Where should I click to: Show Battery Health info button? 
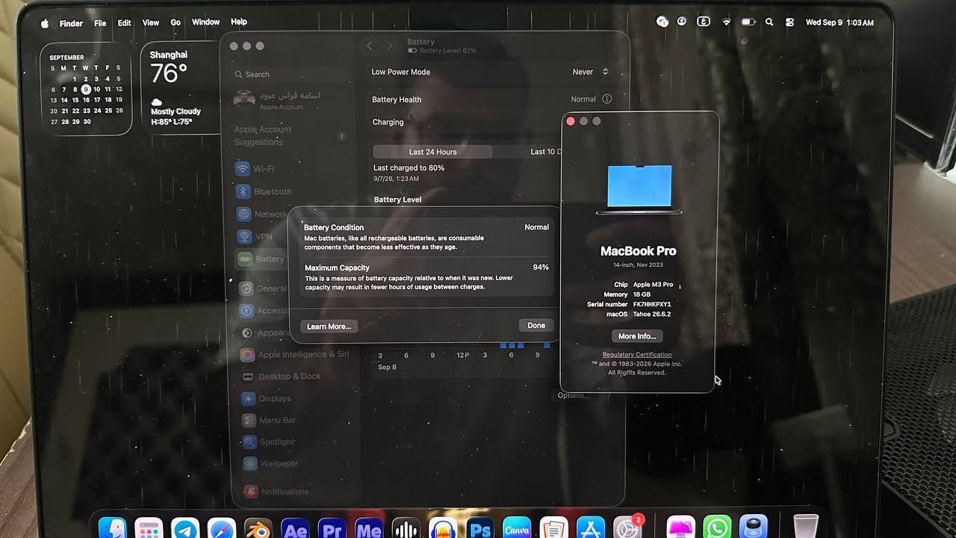point(606,99)
